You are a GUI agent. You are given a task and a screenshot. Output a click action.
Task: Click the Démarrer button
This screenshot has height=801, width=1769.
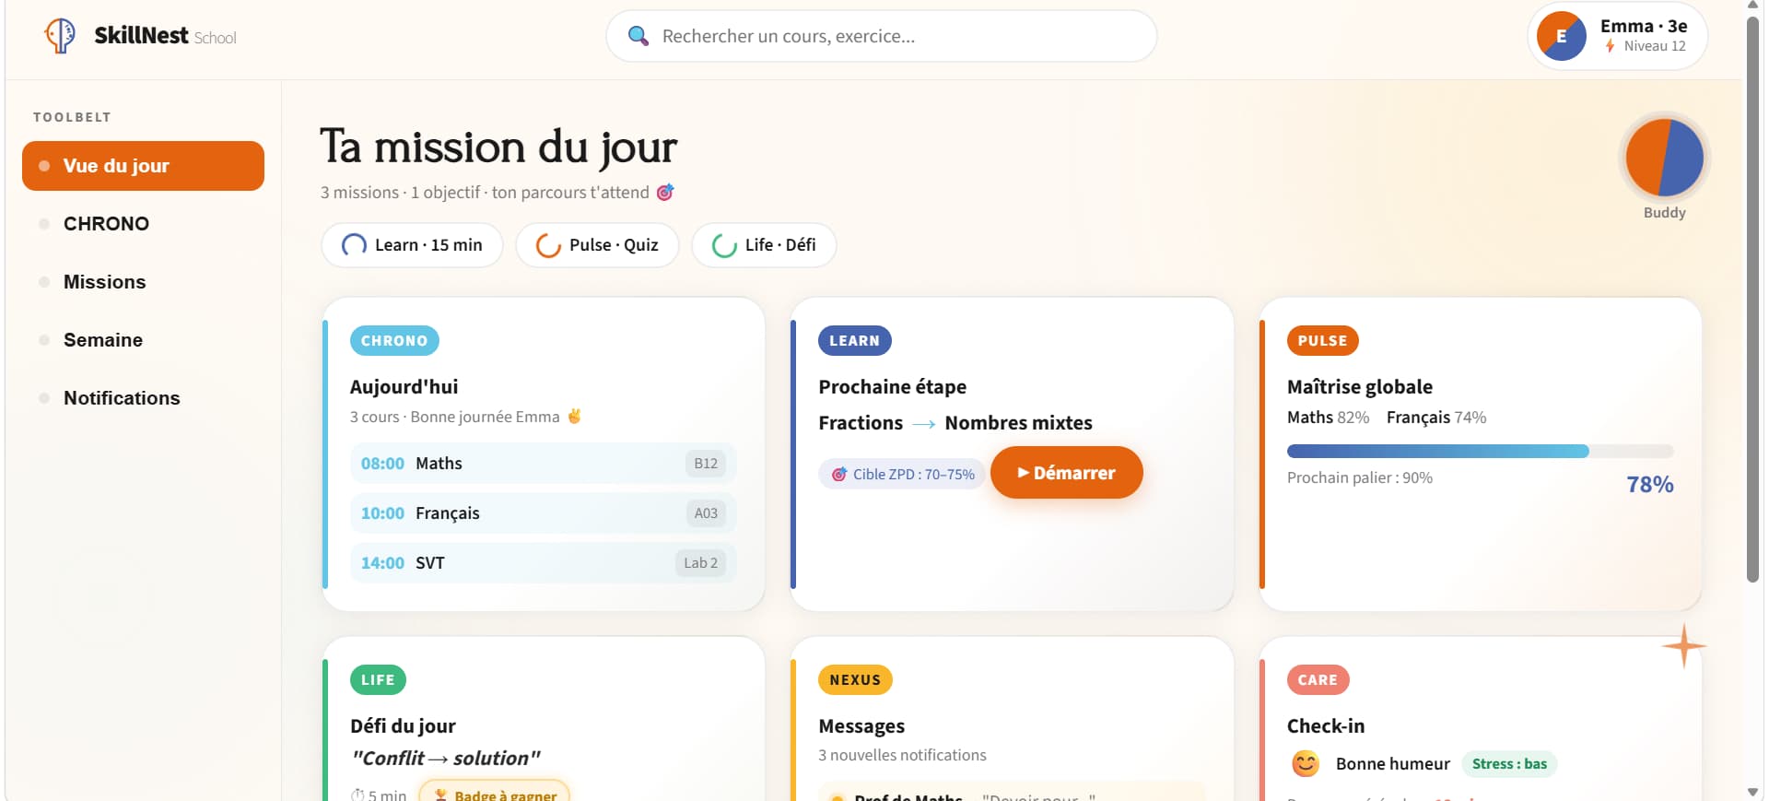(1067, 473)
